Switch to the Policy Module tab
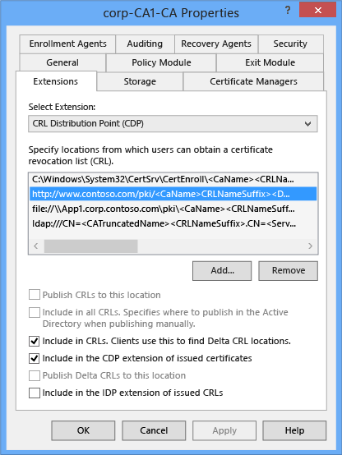 (x=161, y=62)
